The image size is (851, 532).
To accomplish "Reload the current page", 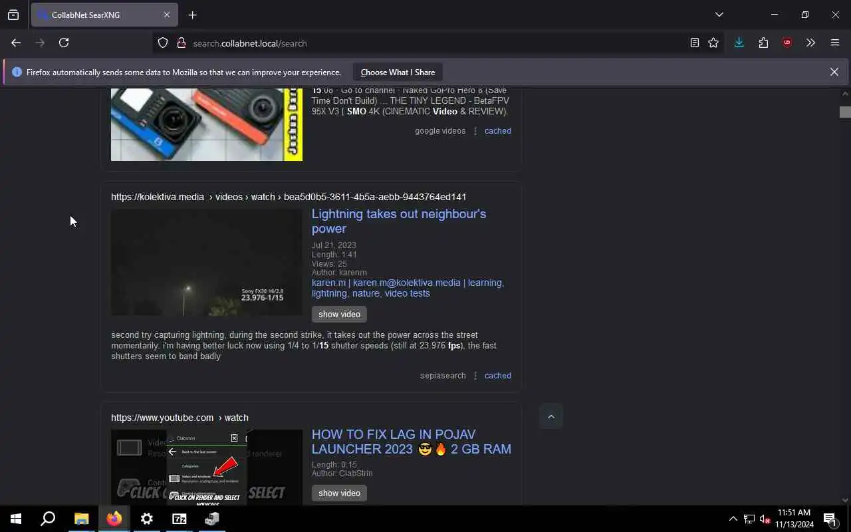I will point(64,43).
